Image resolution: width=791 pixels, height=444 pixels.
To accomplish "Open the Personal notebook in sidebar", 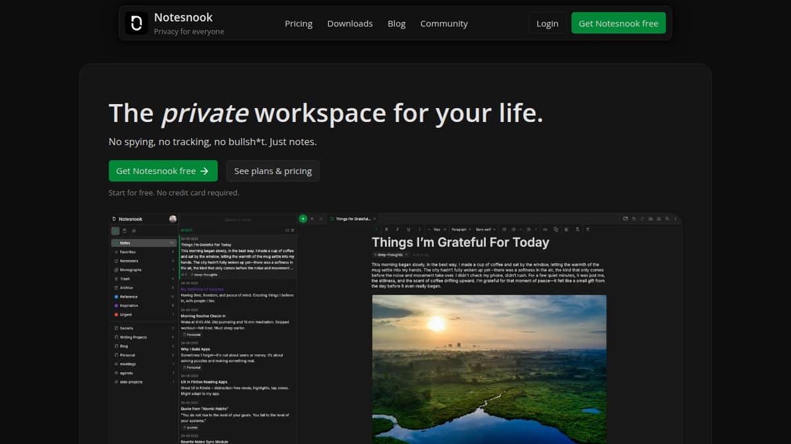I will tap(144, 355).
